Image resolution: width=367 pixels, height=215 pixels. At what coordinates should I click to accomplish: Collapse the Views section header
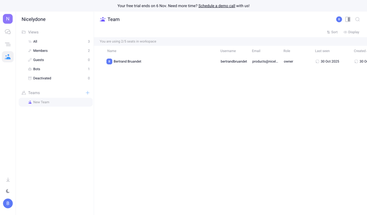click(x=33, y=32)
